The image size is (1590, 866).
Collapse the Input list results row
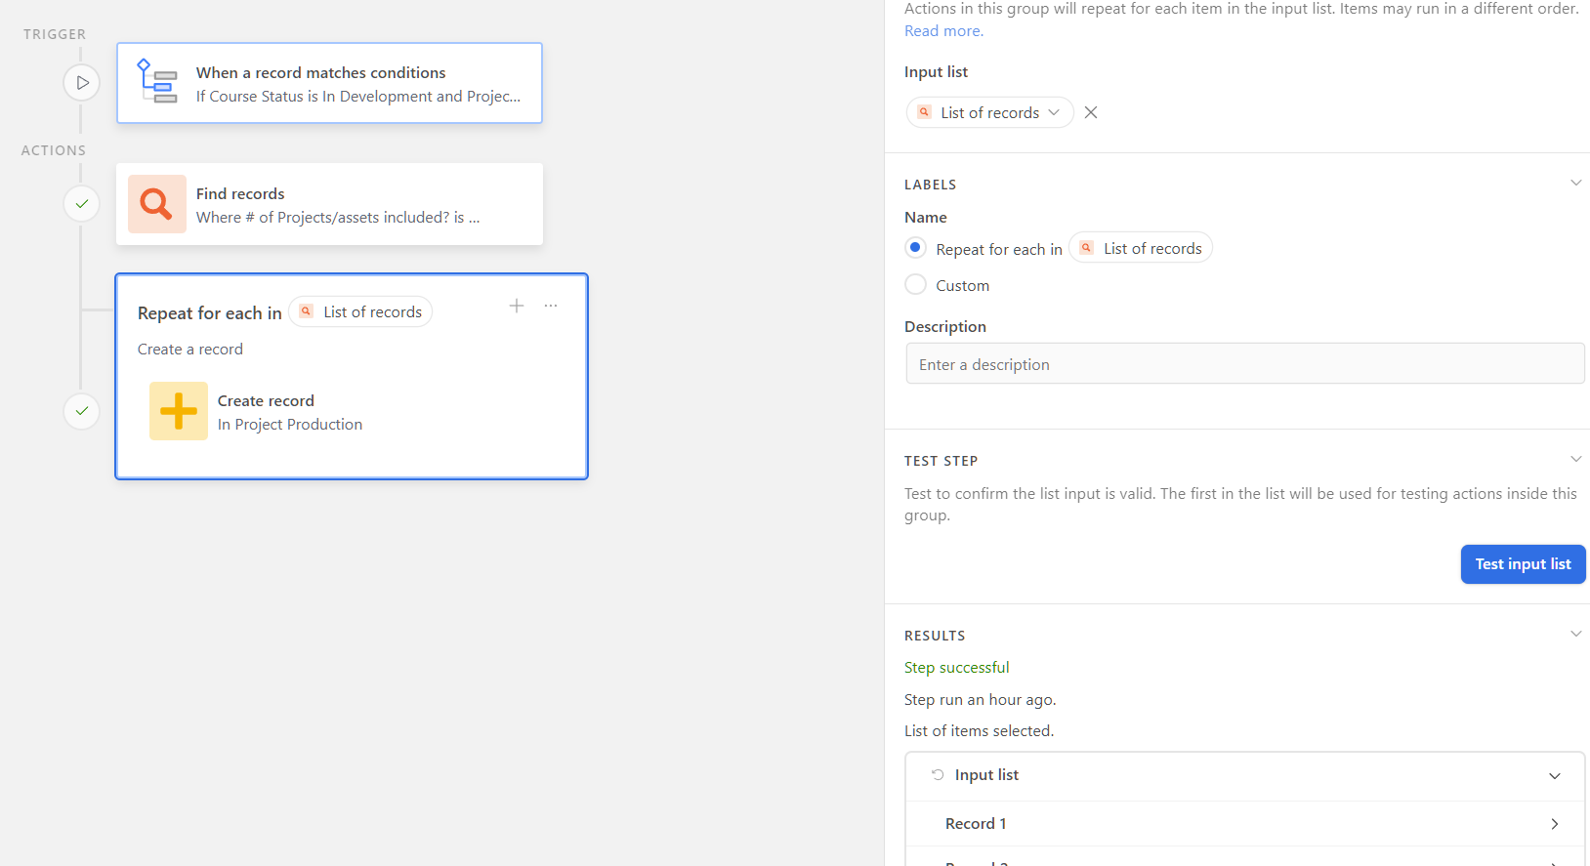click(x=1555, y=776)
